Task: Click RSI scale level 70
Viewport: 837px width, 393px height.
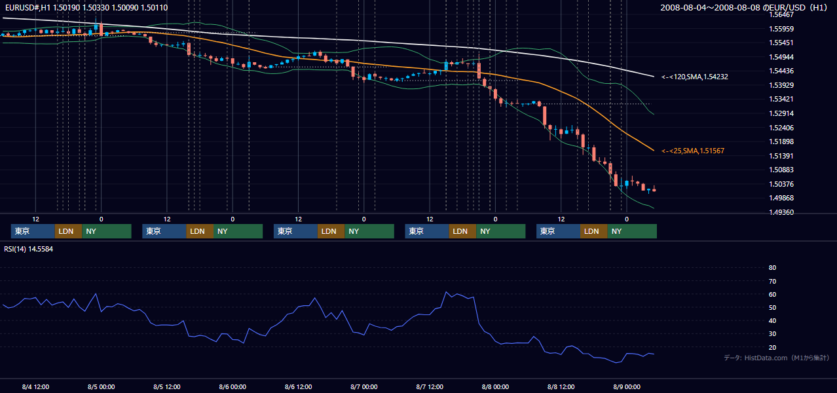Action: [772, 281]
